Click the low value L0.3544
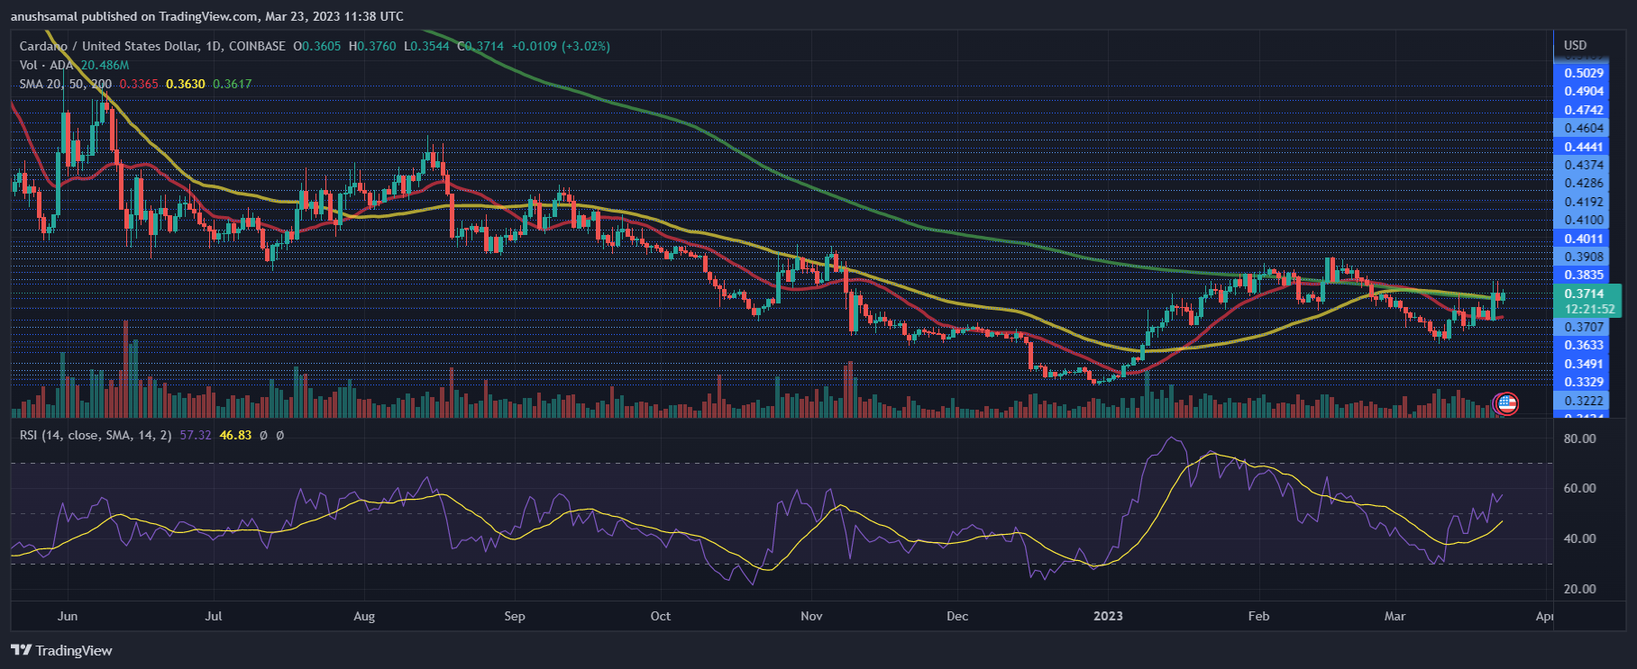Screen dimensions: 1637x669 pyautogui.click(x=426, y=46)
